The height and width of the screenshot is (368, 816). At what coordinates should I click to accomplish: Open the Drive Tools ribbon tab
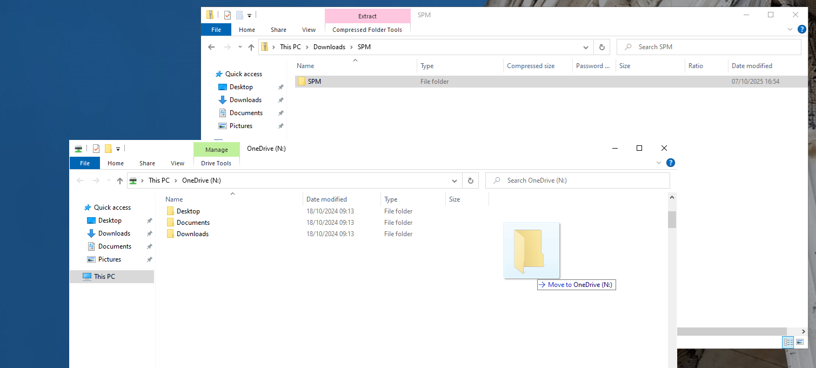tap(216, 163)
